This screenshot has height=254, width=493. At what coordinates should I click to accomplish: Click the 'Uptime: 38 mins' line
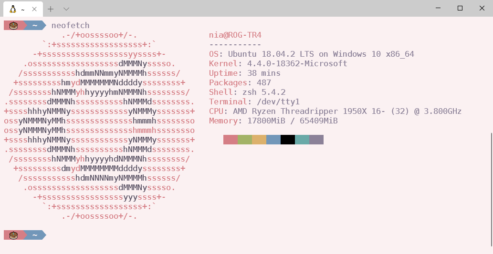[x=245, y=73]
